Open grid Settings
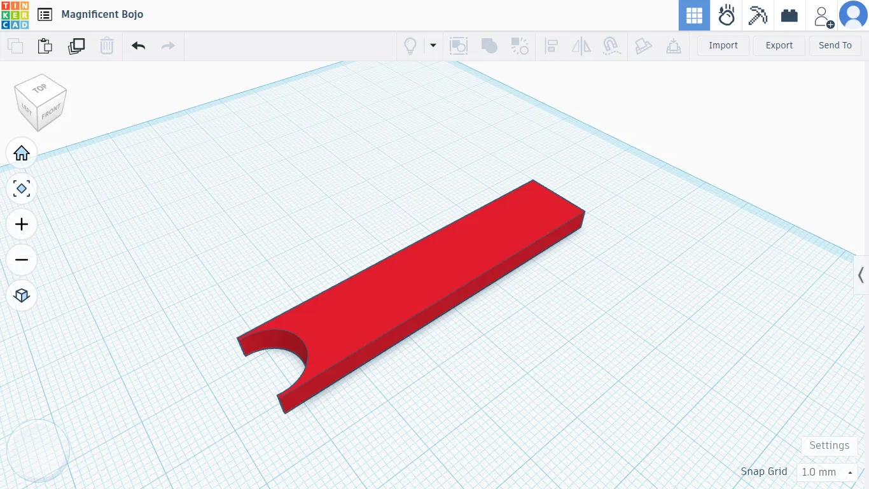The width and height of the screenshot is (869, 489). point(829,446)
